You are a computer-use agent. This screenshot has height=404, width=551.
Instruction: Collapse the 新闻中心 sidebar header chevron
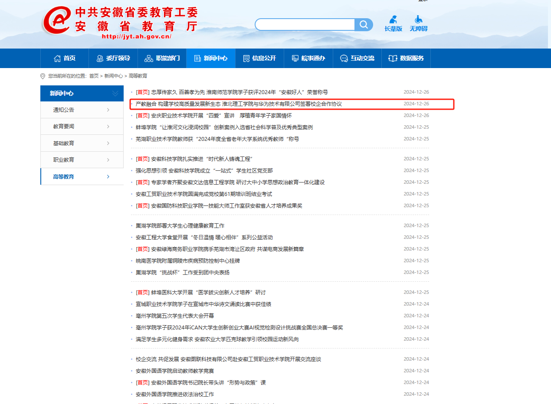[x=115, y=93]
